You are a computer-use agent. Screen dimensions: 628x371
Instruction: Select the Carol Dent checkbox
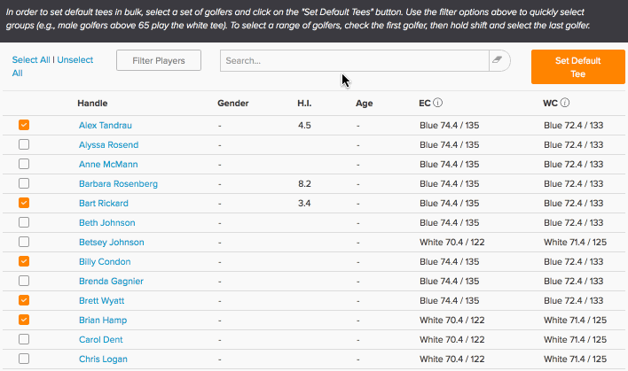24,339
